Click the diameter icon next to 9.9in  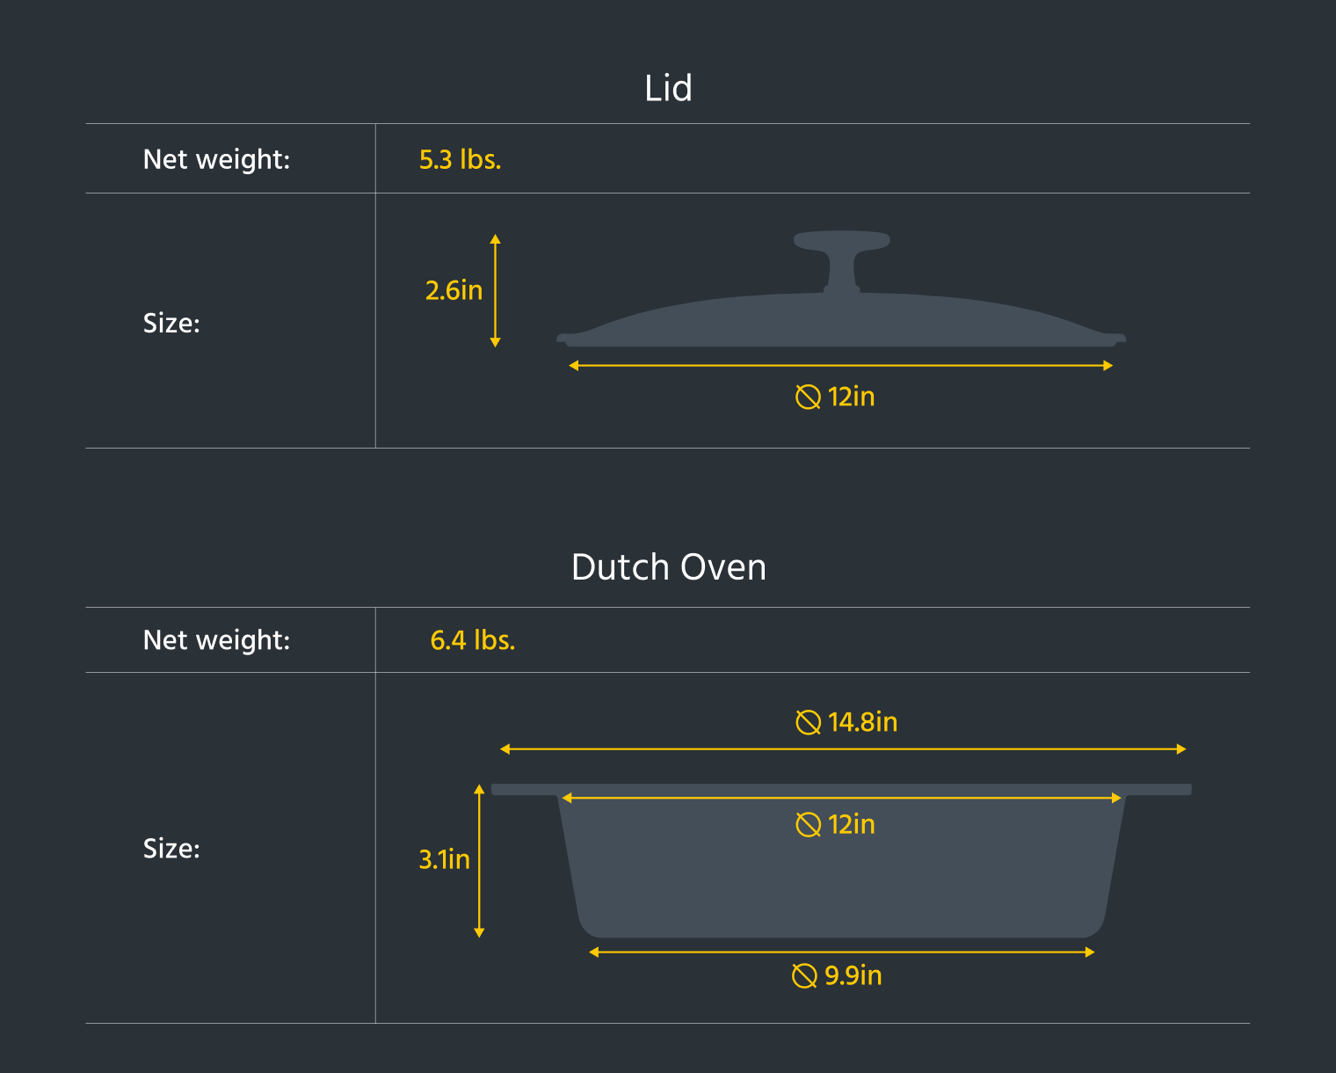[x=804, y=975]
